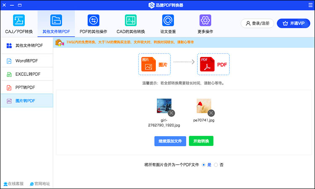Open the 论文查重 toolbar icon
Image resolution: width=315 pixels, height=189 pixels.
click(x=168, y=20)
